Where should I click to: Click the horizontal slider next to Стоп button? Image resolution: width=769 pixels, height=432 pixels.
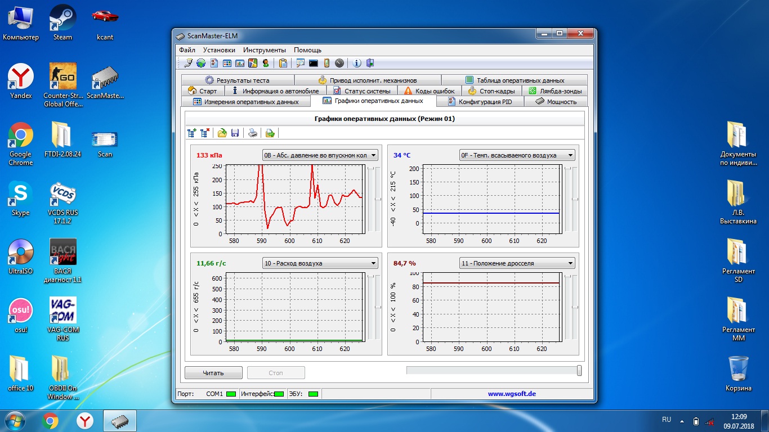494,370
